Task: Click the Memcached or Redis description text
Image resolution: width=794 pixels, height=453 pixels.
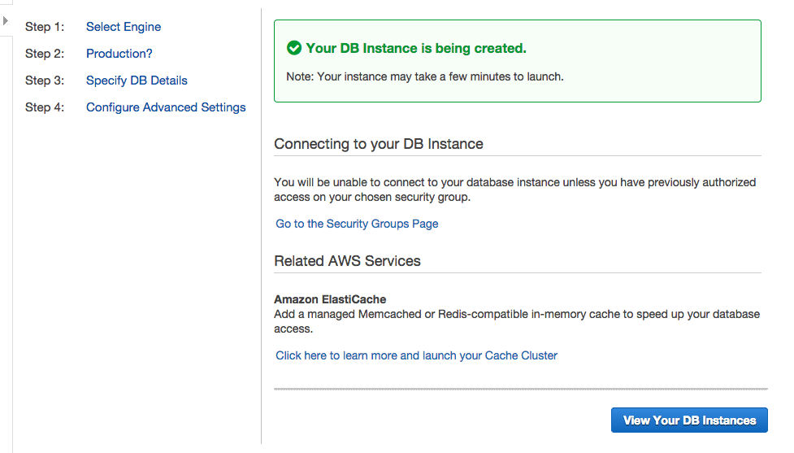Action: click(517, 321)
